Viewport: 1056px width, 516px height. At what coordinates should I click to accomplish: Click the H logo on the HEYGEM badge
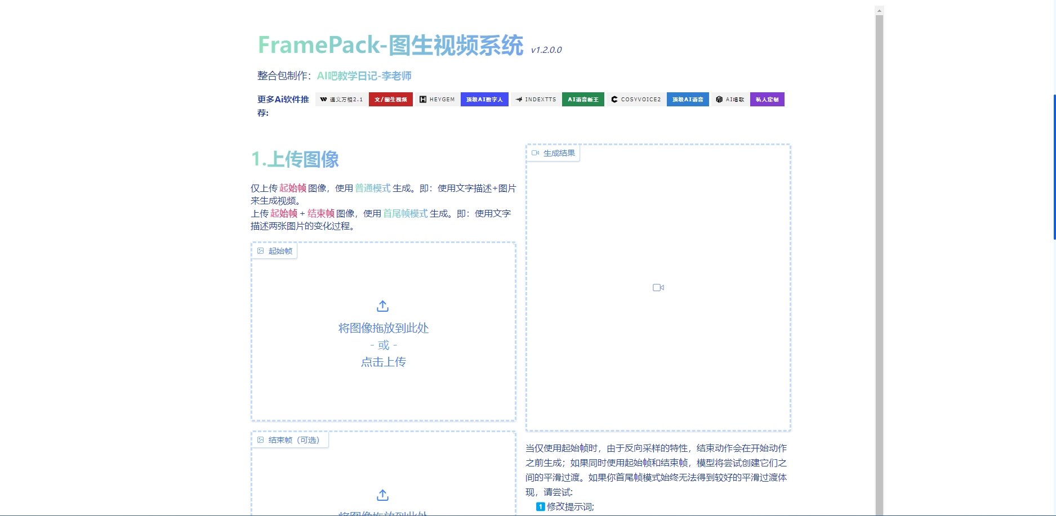tap(424, 100)
